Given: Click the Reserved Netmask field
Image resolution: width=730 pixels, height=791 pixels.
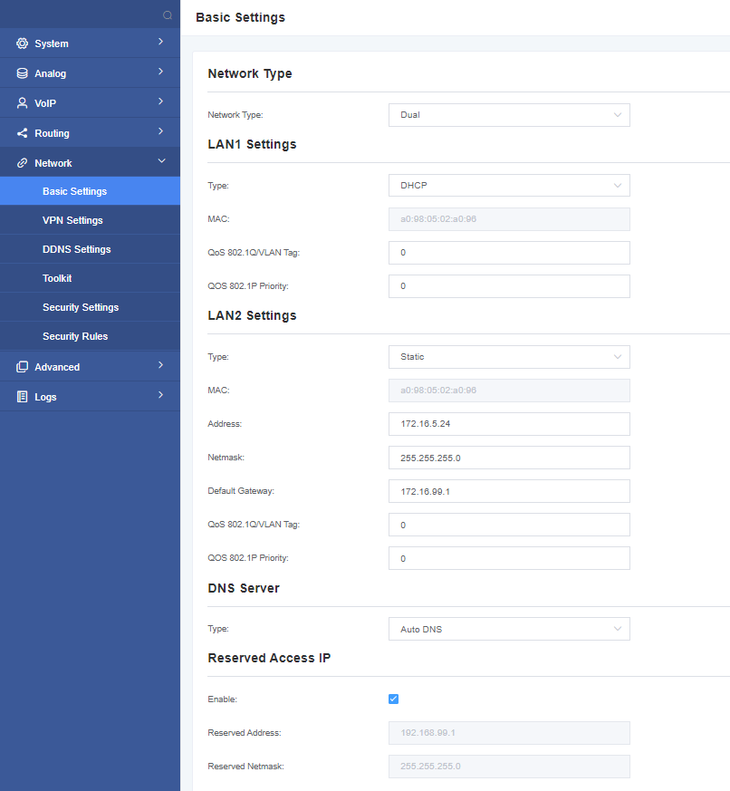Looking at the screenshot, I should 509,767.
